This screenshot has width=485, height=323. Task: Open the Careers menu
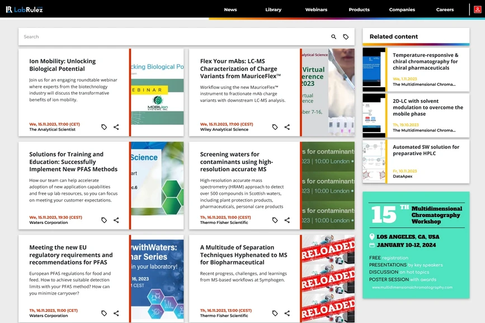click(x=445, y=10)
